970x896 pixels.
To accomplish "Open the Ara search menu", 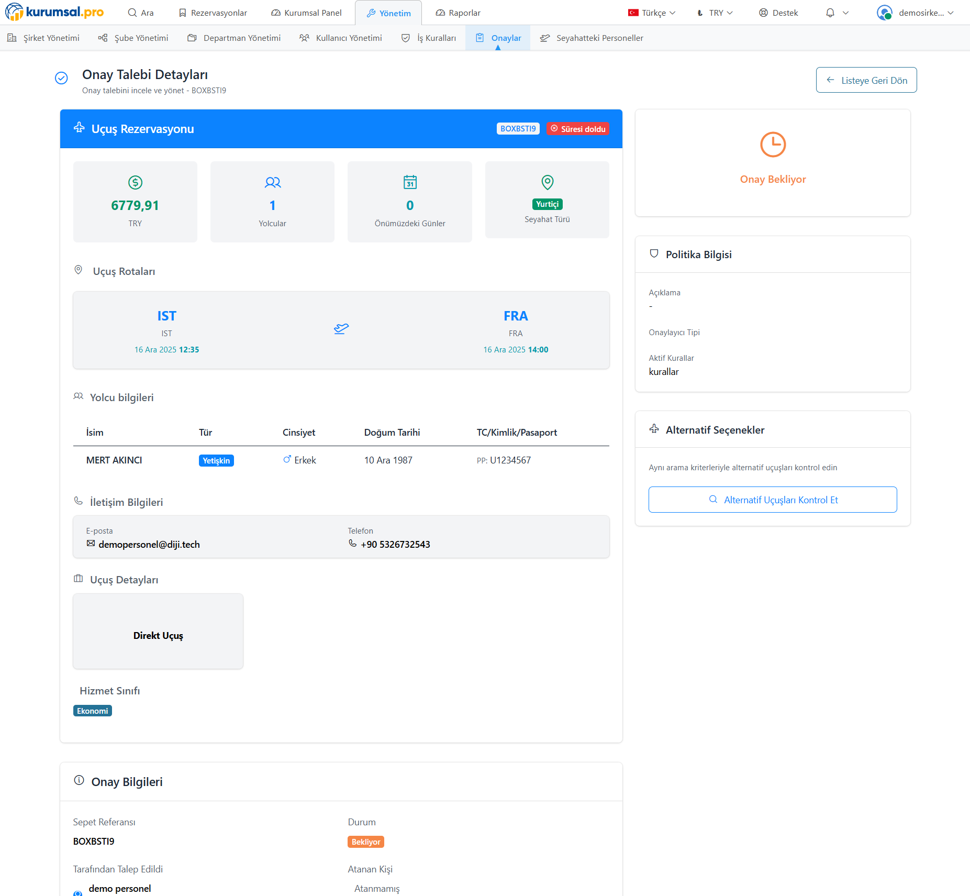I will 141,13.
